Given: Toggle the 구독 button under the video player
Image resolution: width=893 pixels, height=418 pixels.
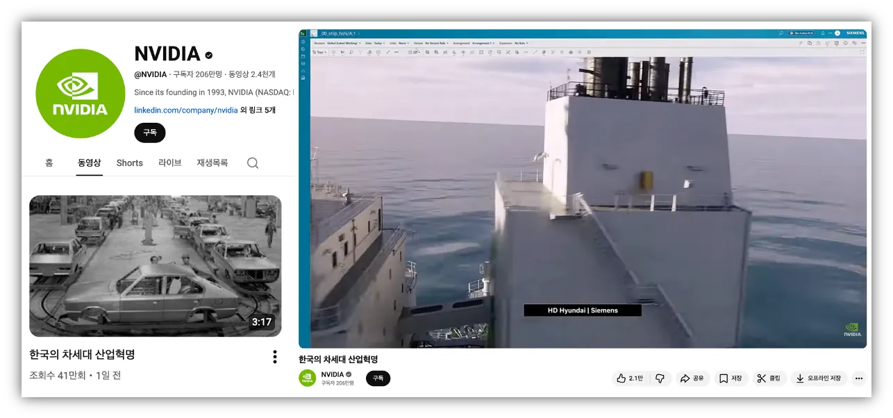Looking at the screenshot, I should tap(378, 378).
